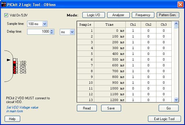Switch to Logic I/O mode

(94, 15)
